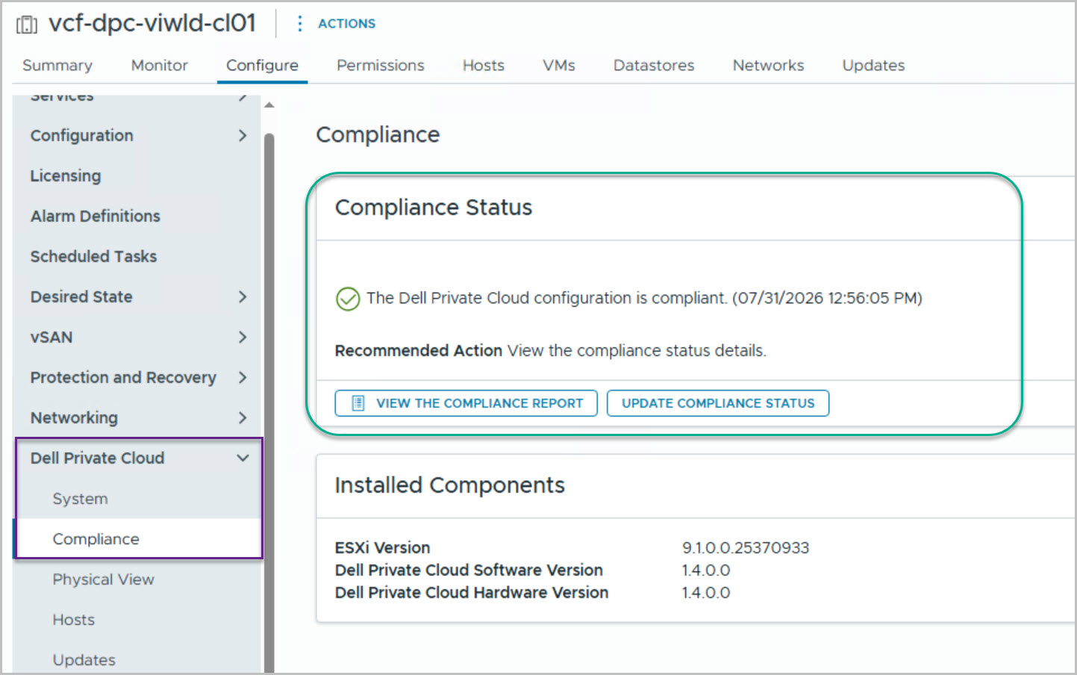The width and height of the screenshot is (1077, 675).
Task: Click the Compliance Status card heading
Action: tap(434, 208)
